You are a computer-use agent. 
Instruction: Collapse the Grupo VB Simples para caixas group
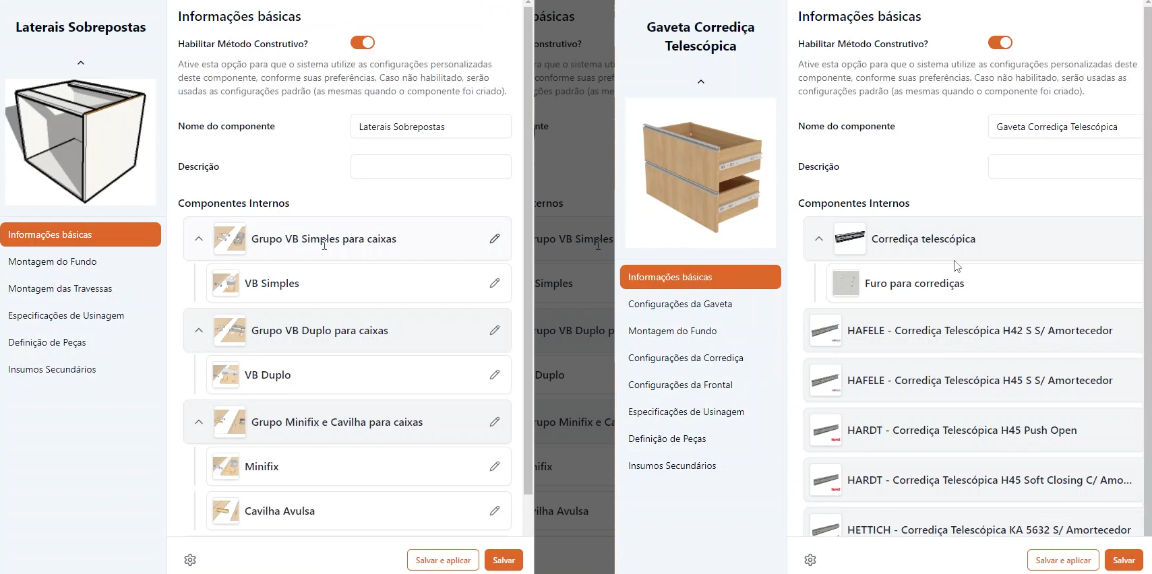coord(199,238)
